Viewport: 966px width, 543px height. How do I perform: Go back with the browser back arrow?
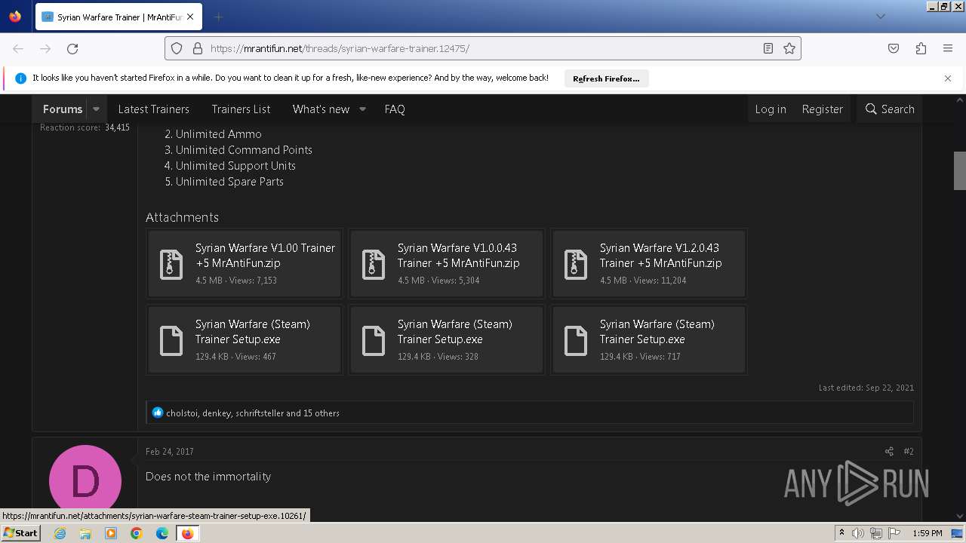(18, 48)
